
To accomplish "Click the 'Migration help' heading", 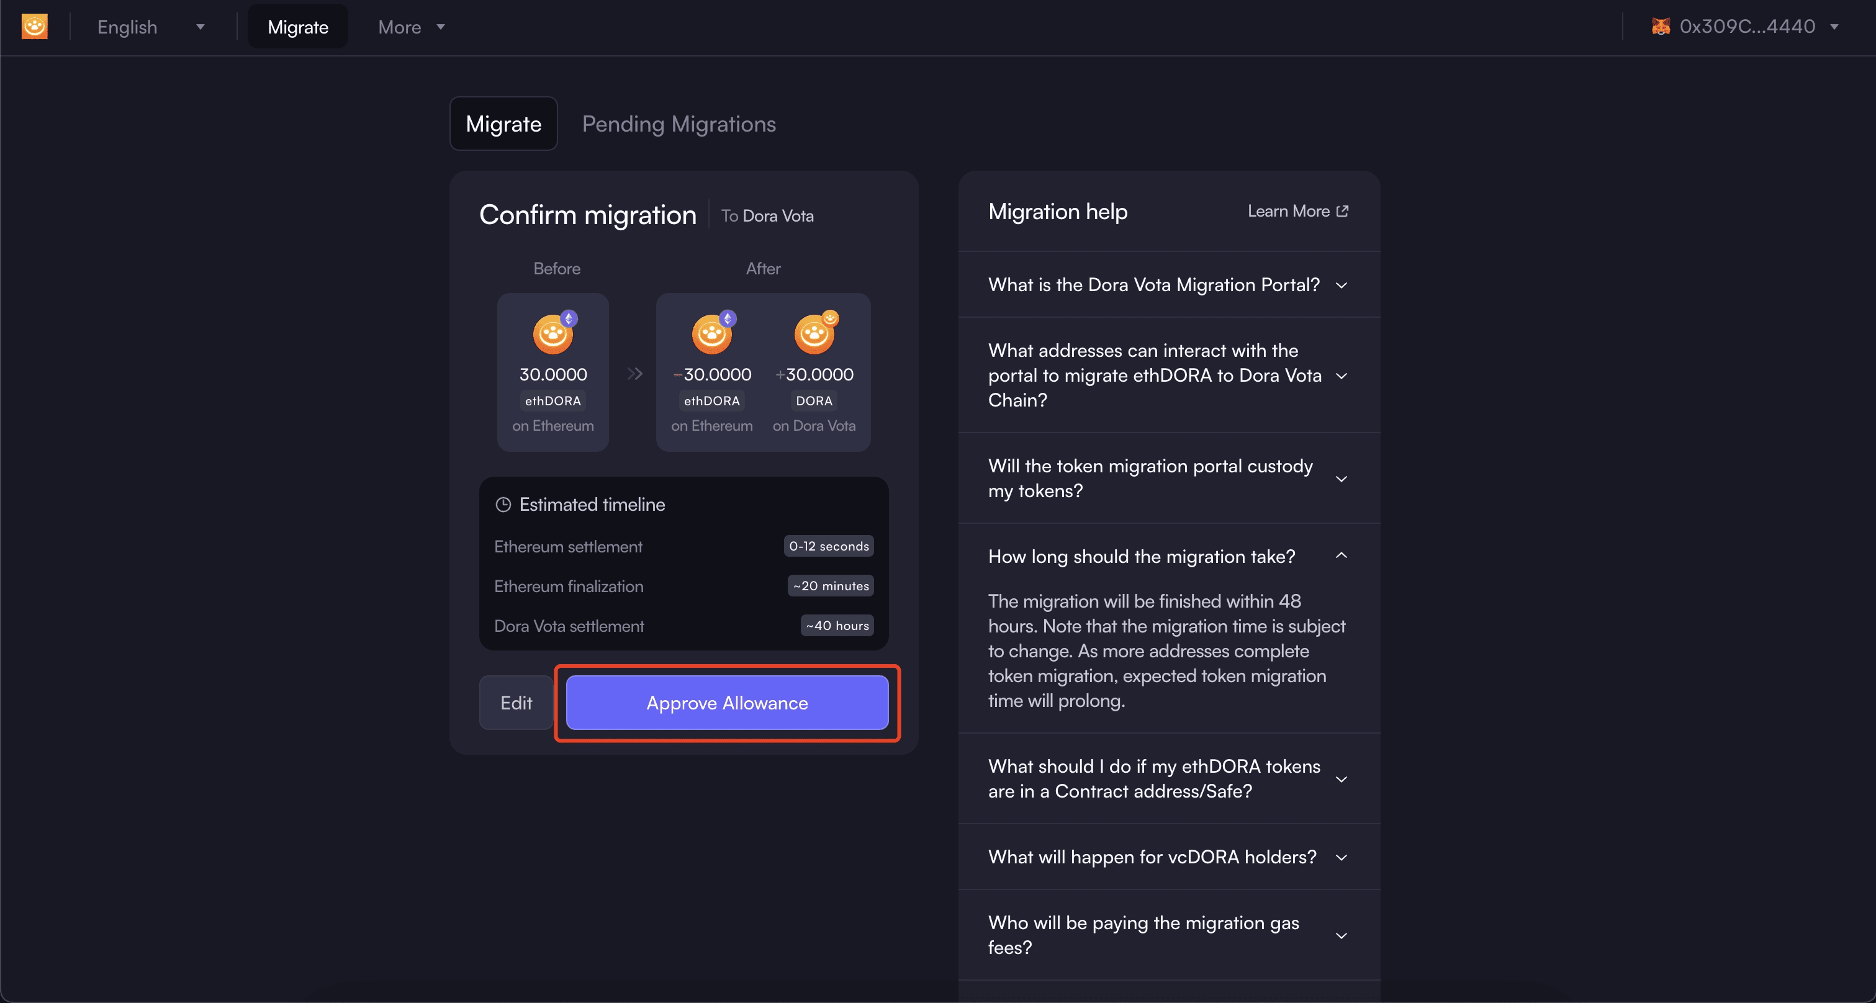I will 1057,212.
